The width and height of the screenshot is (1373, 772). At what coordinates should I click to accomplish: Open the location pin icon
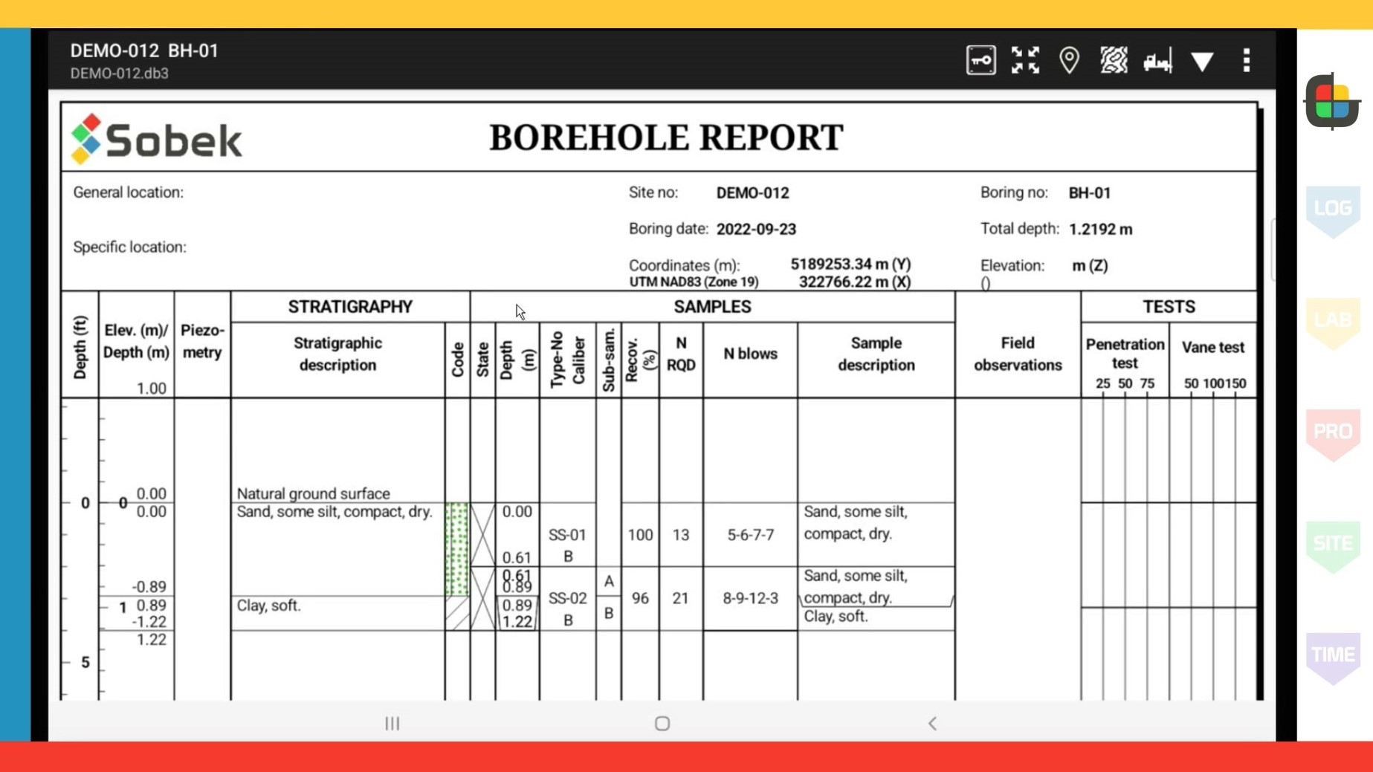coord(1069,60)
